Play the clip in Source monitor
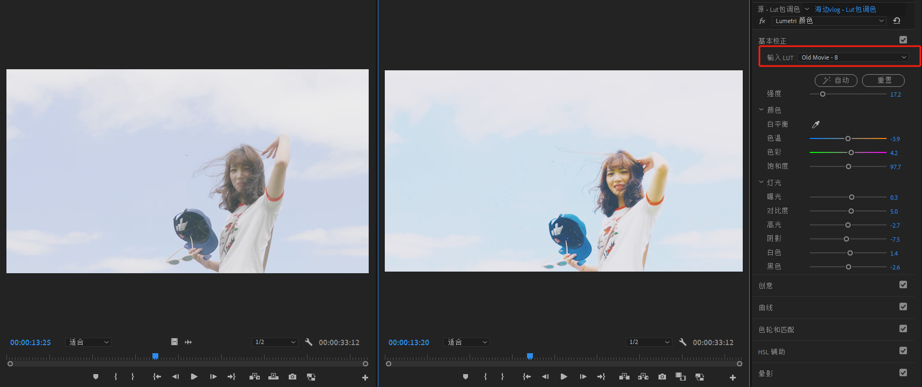This screenshot has height=387, width=922. 194,377
